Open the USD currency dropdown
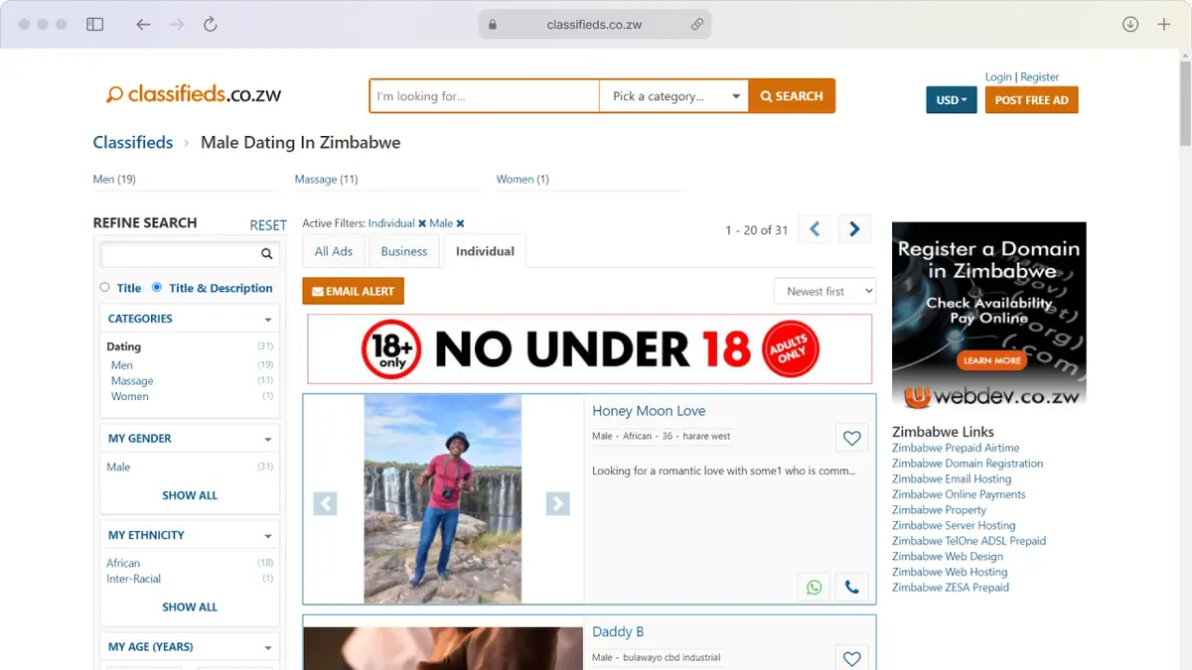The width and height of the screenshot is (1192, 670). pyautogui.click(x=952, y=100)
